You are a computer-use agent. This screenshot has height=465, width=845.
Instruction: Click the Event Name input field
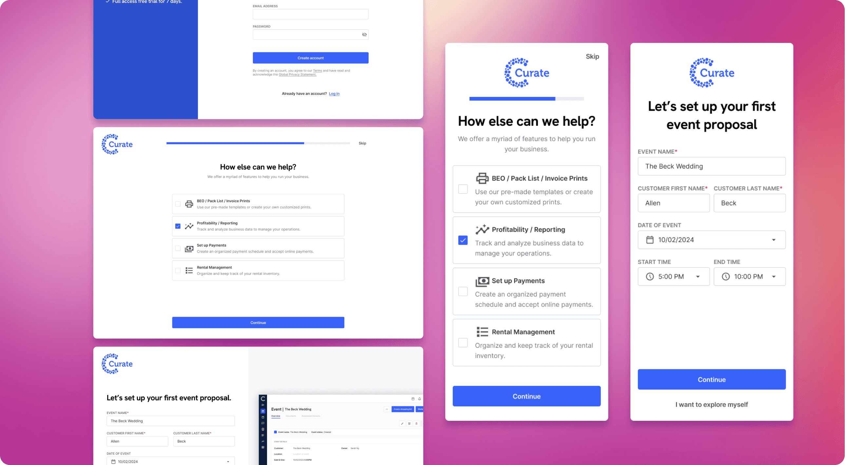point(712,166)
